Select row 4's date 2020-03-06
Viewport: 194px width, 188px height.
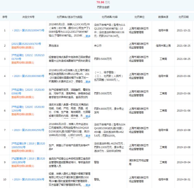coord(183,76)
